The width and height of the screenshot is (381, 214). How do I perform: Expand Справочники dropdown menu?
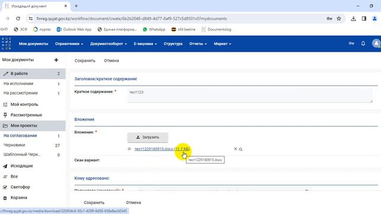(69, 43)
